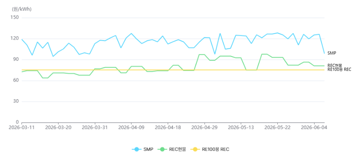
Task: Click the 2026-03-11 x-axis date label
Action: click(22, 127)
